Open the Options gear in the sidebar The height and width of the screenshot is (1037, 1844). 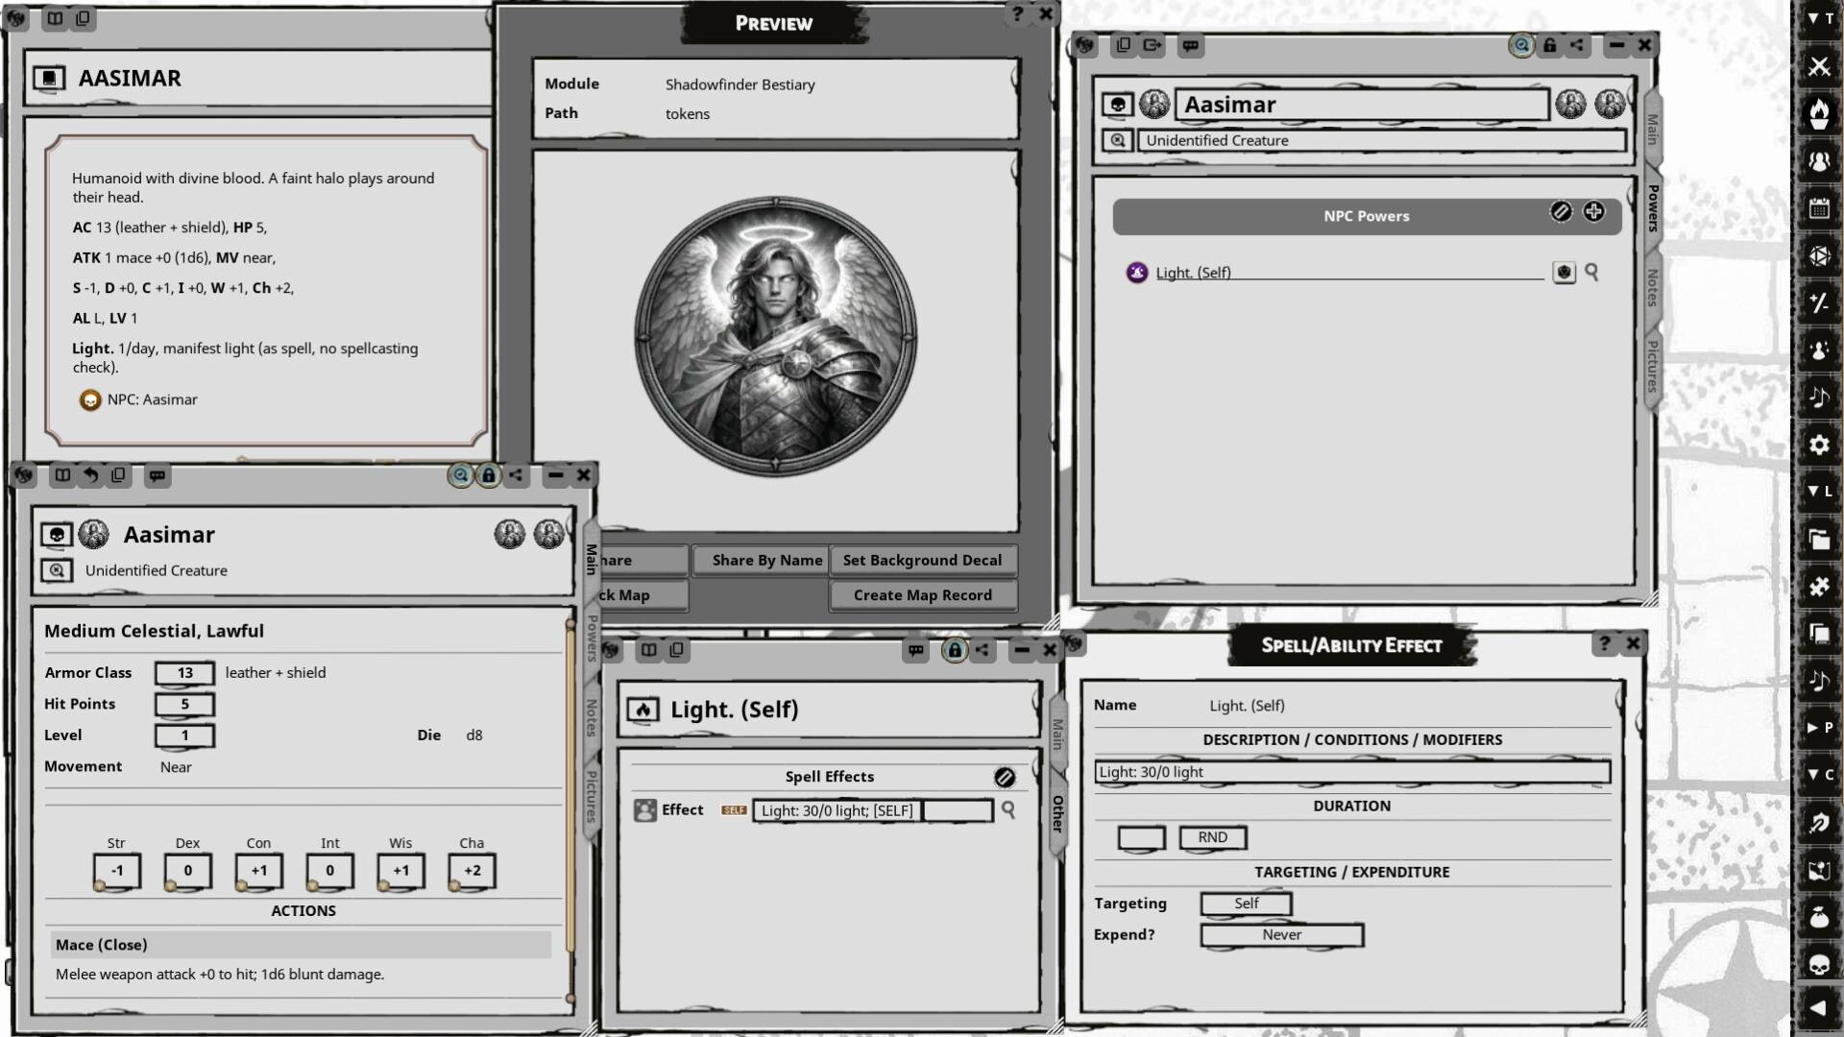(x=1820, y=445)
